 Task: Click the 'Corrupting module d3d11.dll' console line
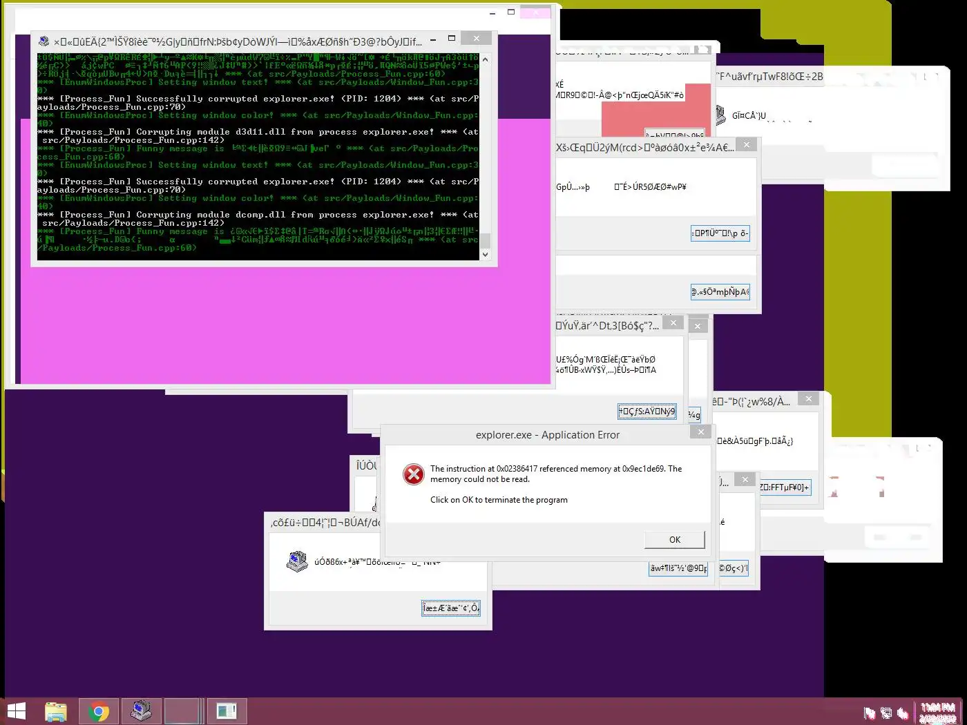257,136
